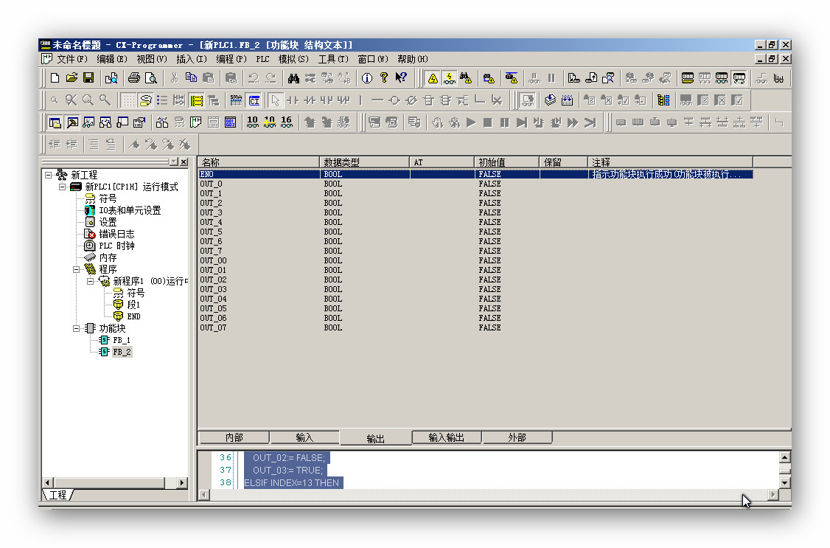Switch to the 输入 variables tab
This screenshot has width=830, height=548.
coord(304,437)
